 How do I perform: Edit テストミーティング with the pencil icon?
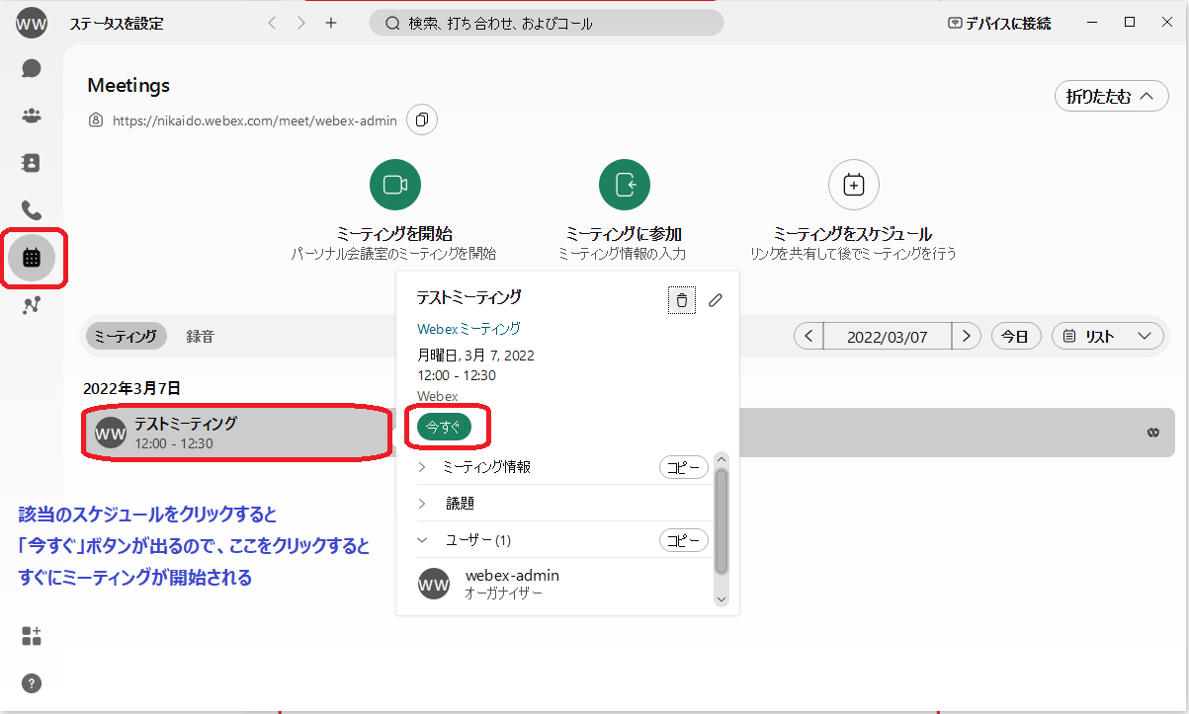[716, 300]
